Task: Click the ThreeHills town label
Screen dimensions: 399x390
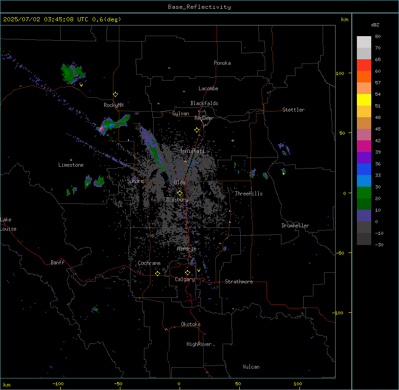Action: click(249, 194)
